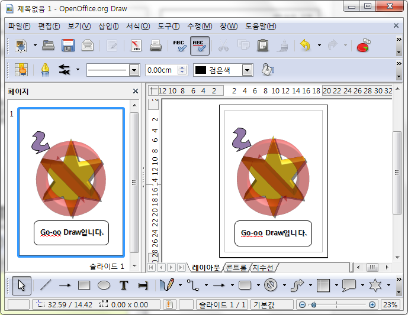Switch to the 콘트롤 tab
The width and height of the screenshot is (408, 315).
tap(236, 268)
